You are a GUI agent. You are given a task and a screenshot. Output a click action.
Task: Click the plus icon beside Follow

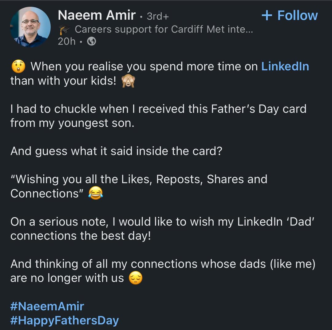click(267, 15)
